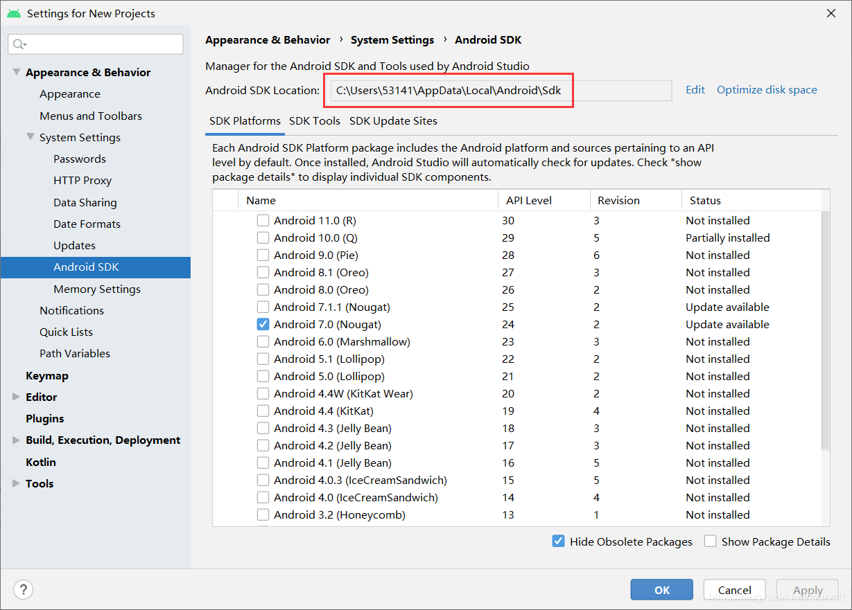Open the Notifications settings page

click(71, 311)
